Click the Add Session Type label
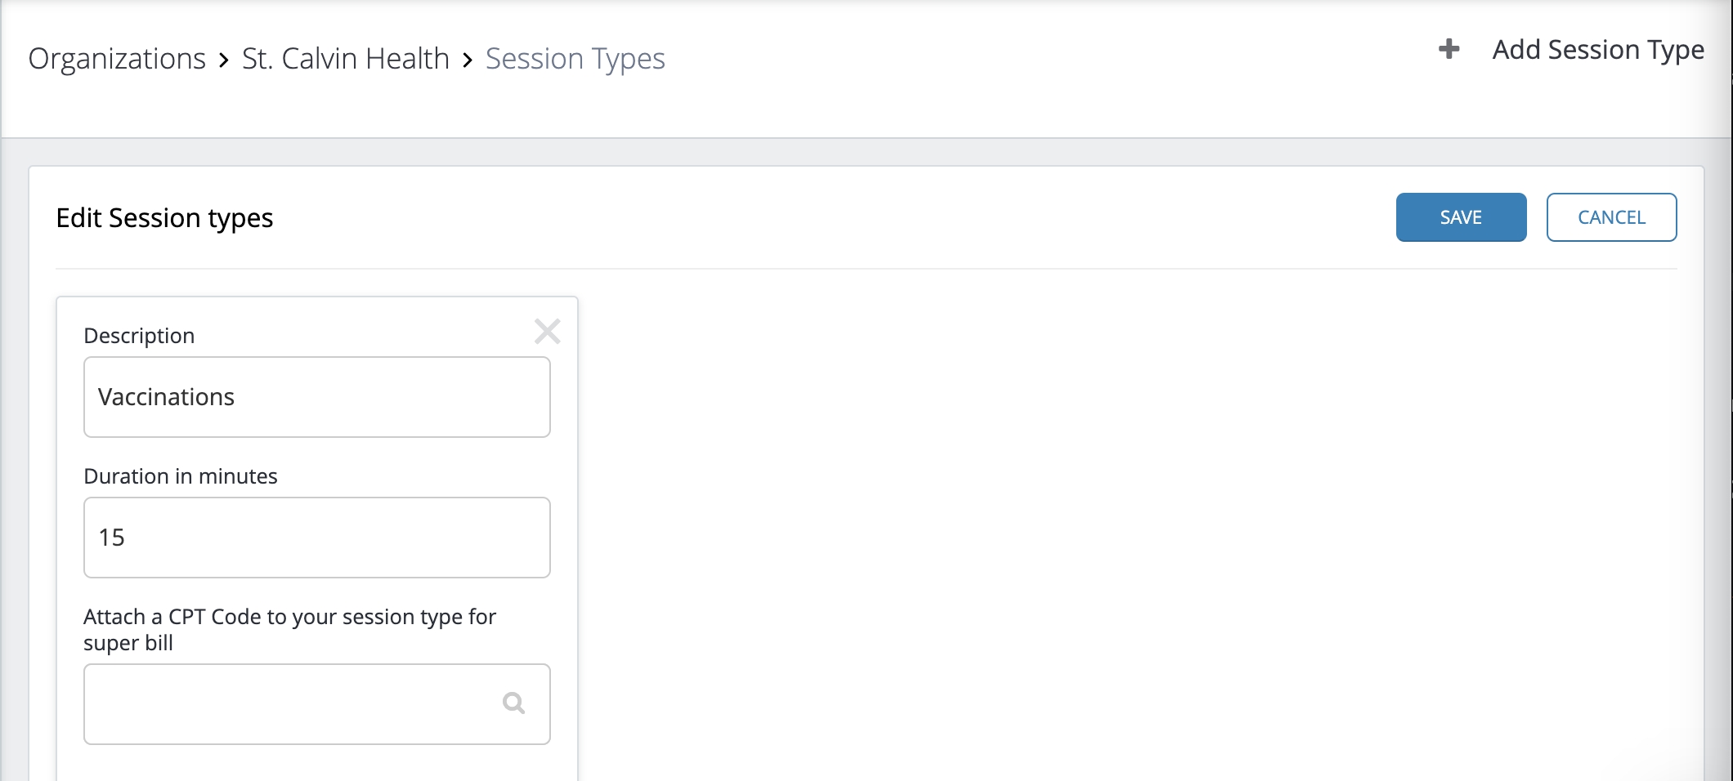Screen dimensions: 1733x781 [1598, 50]
